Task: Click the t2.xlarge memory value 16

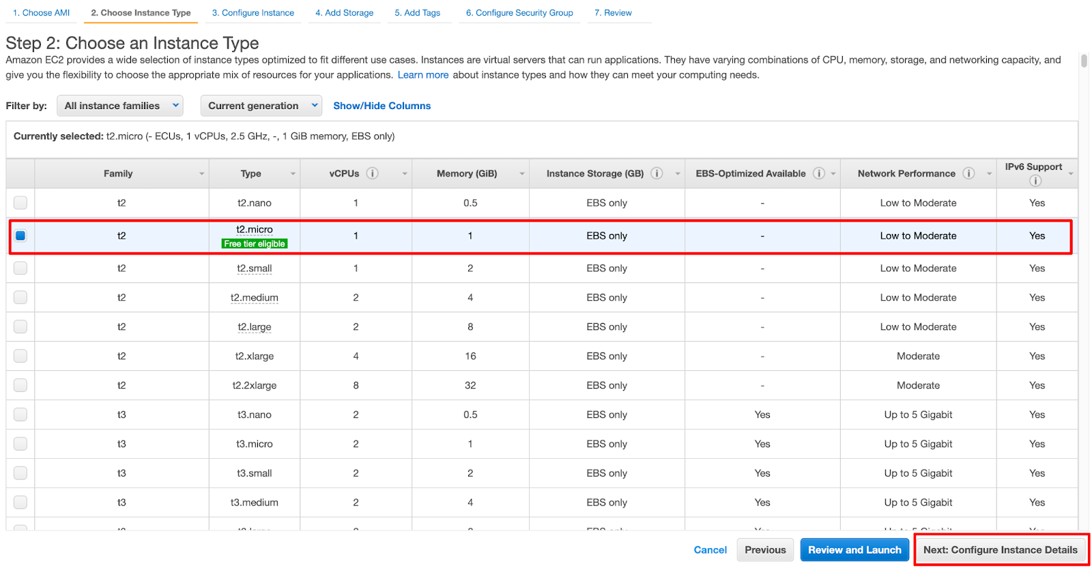Action: [x=470, y=356]
